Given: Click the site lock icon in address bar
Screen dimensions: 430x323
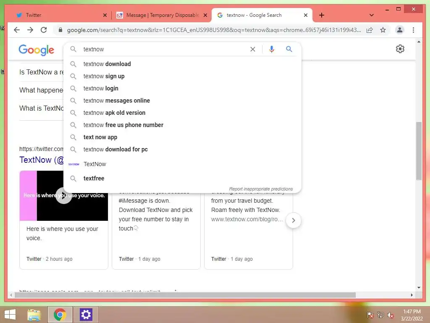Looking at the screenshot, I should [x=60, y=30].
